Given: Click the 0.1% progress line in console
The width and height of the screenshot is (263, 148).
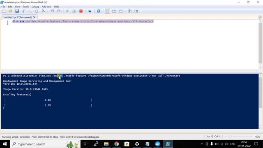Looking at the screenshot, I should click(48, 100).
